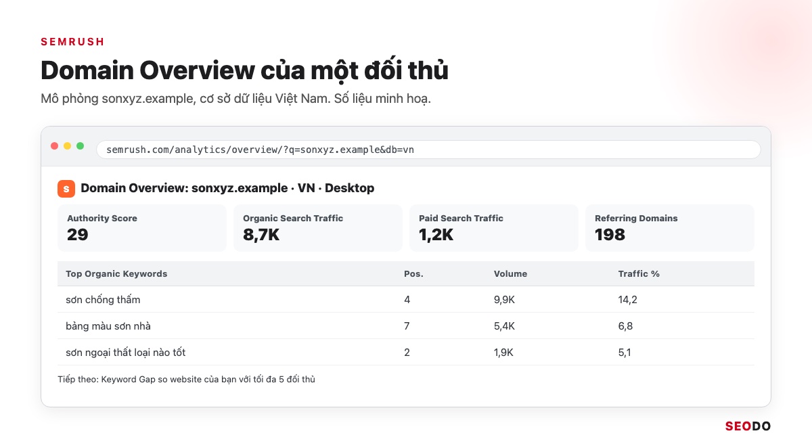Click the traffic percent value 14,2

(x=627, y=300)
